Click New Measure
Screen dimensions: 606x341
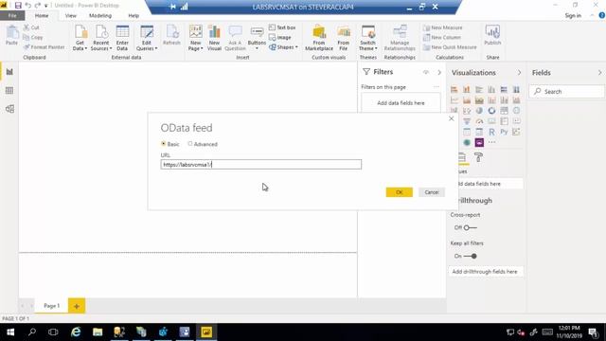442,27
